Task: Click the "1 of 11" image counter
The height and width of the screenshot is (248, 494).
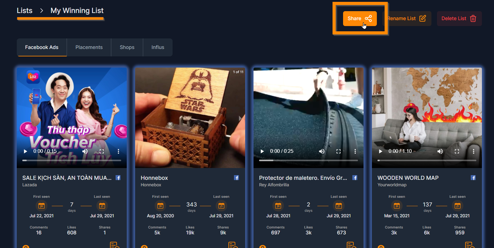Action: pyautogui.click(x=238, y=72)
